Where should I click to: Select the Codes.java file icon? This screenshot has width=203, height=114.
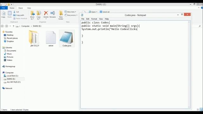point(67,38)
